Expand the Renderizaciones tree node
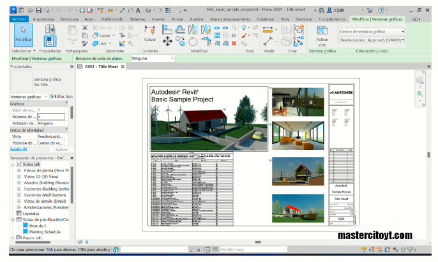Viewport: 438px width, 262px height. point(19,207)
